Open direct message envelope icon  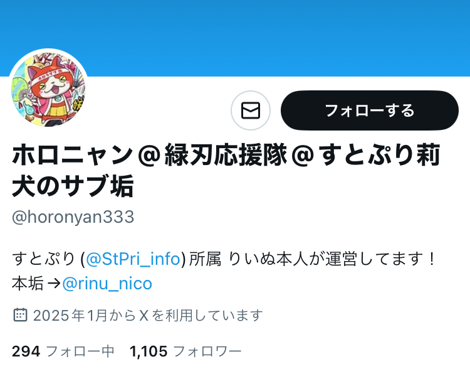coord(251,110)
